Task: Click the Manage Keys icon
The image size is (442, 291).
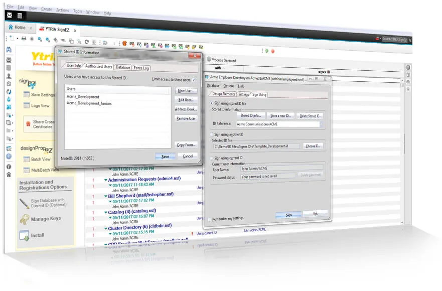Action: (25, 219)
